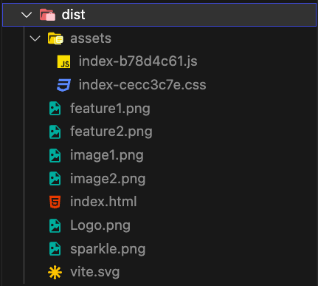Click the CSS icon for index-cecc3c7e.css

63,85
